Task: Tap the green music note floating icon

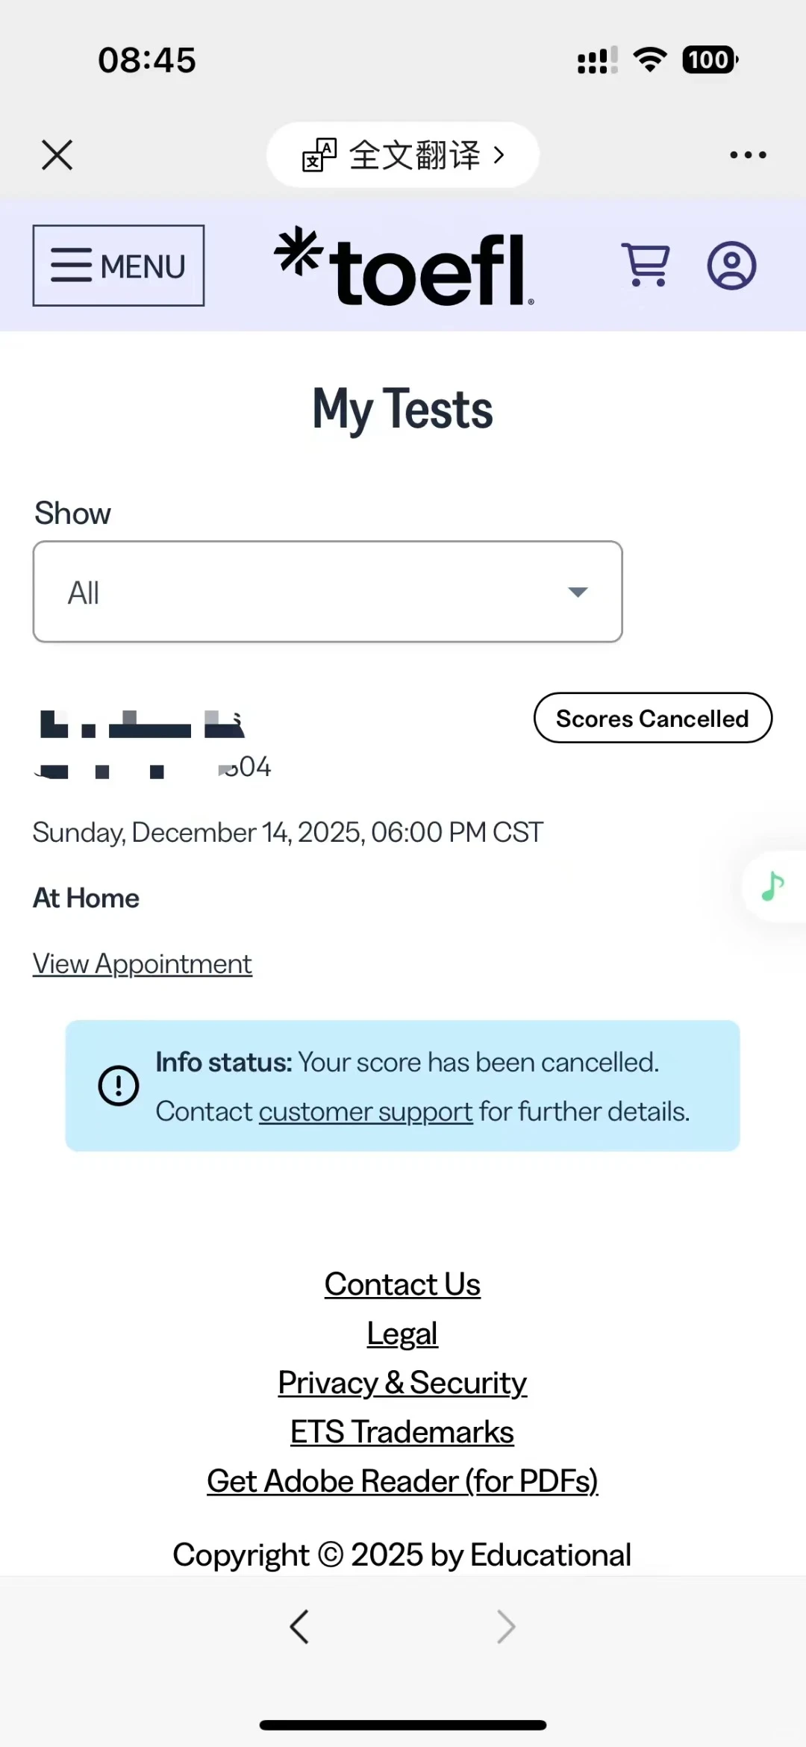Action: pos(772,887)
